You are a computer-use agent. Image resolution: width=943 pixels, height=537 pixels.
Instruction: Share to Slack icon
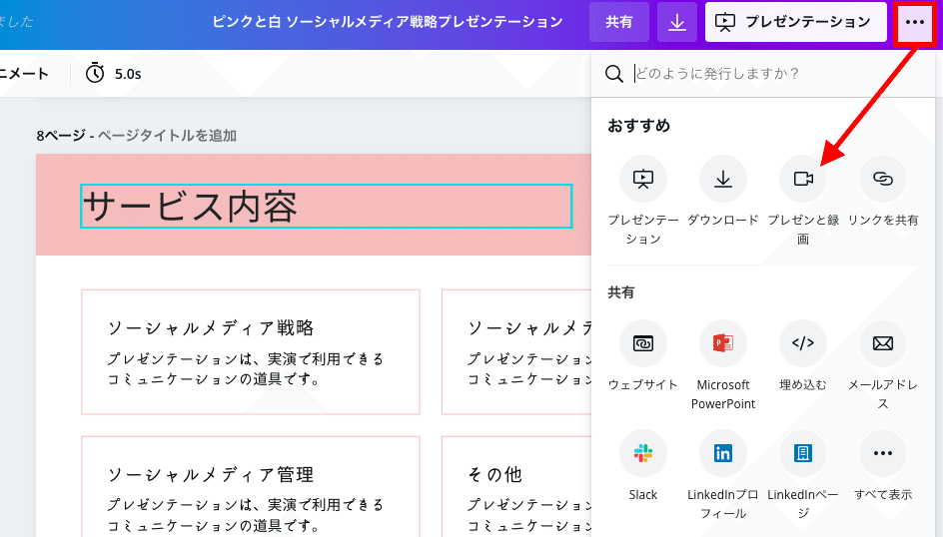pos(643,453)
